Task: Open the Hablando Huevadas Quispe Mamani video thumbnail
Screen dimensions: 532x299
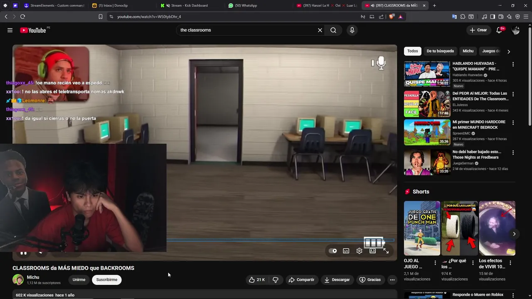Action: pyautogui.click(x=427, y=74)
